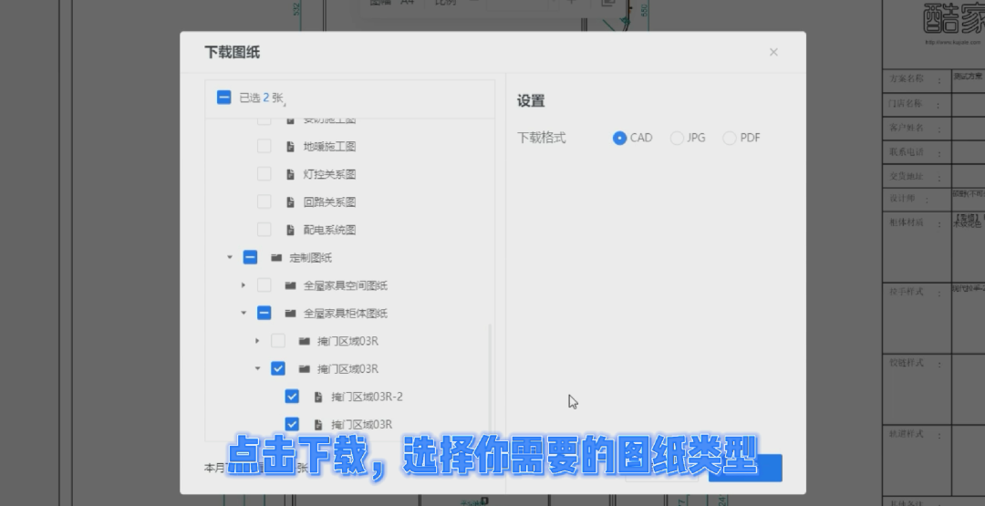This screenshot has height=506, width=985.
Task: Check the 地暖施工图 checkbox
Action: tap(264, 146)
